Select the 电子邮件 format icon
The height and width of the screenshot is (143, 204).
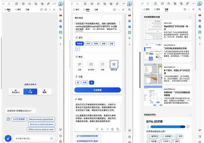pos(91,64)
